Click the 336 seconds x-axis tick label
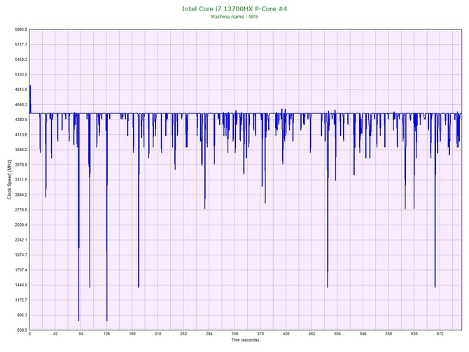Screen dimensions: 469x352 [234, 334]
